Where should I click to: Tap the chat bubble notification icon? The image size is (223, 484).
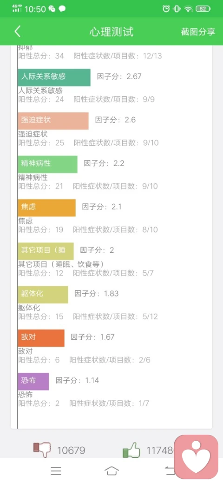[62, 9]
